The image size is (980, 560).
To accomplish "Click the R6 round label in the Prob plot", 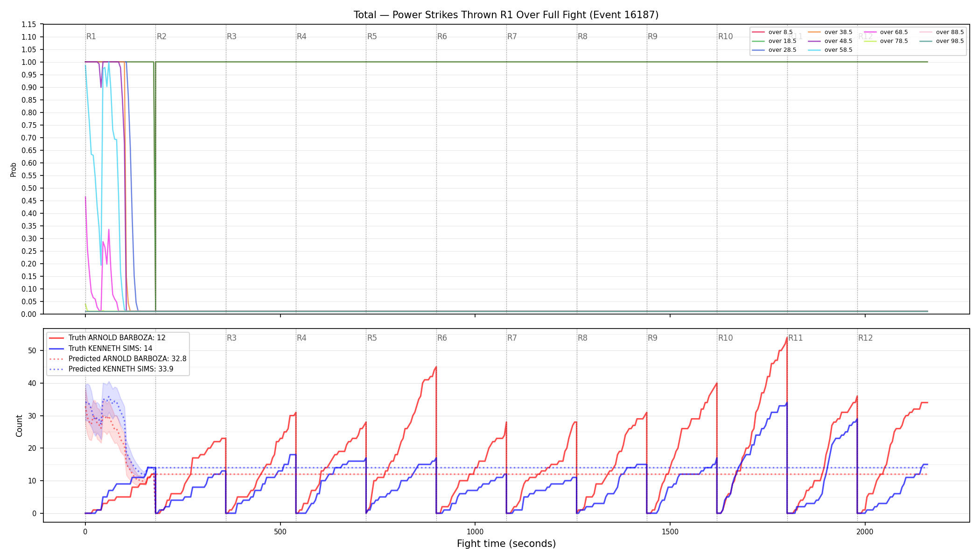I will pyautogui.click(x=442, y=36).
